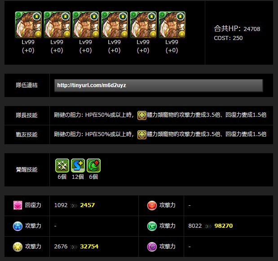278x261 pixels.
Task: Click the physical type icon in 隊長技能 row
Action: (x=142, y=115)
